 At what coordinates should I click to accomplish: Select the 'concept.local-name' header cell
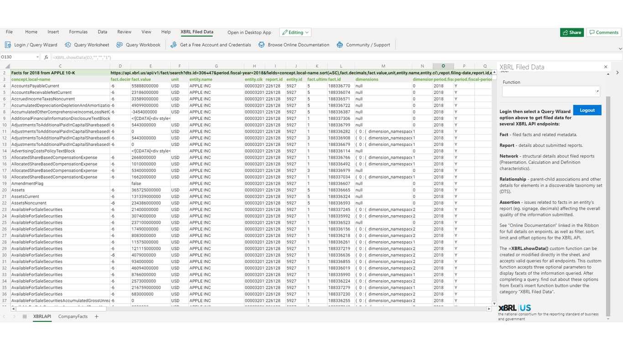pos(60,79)
